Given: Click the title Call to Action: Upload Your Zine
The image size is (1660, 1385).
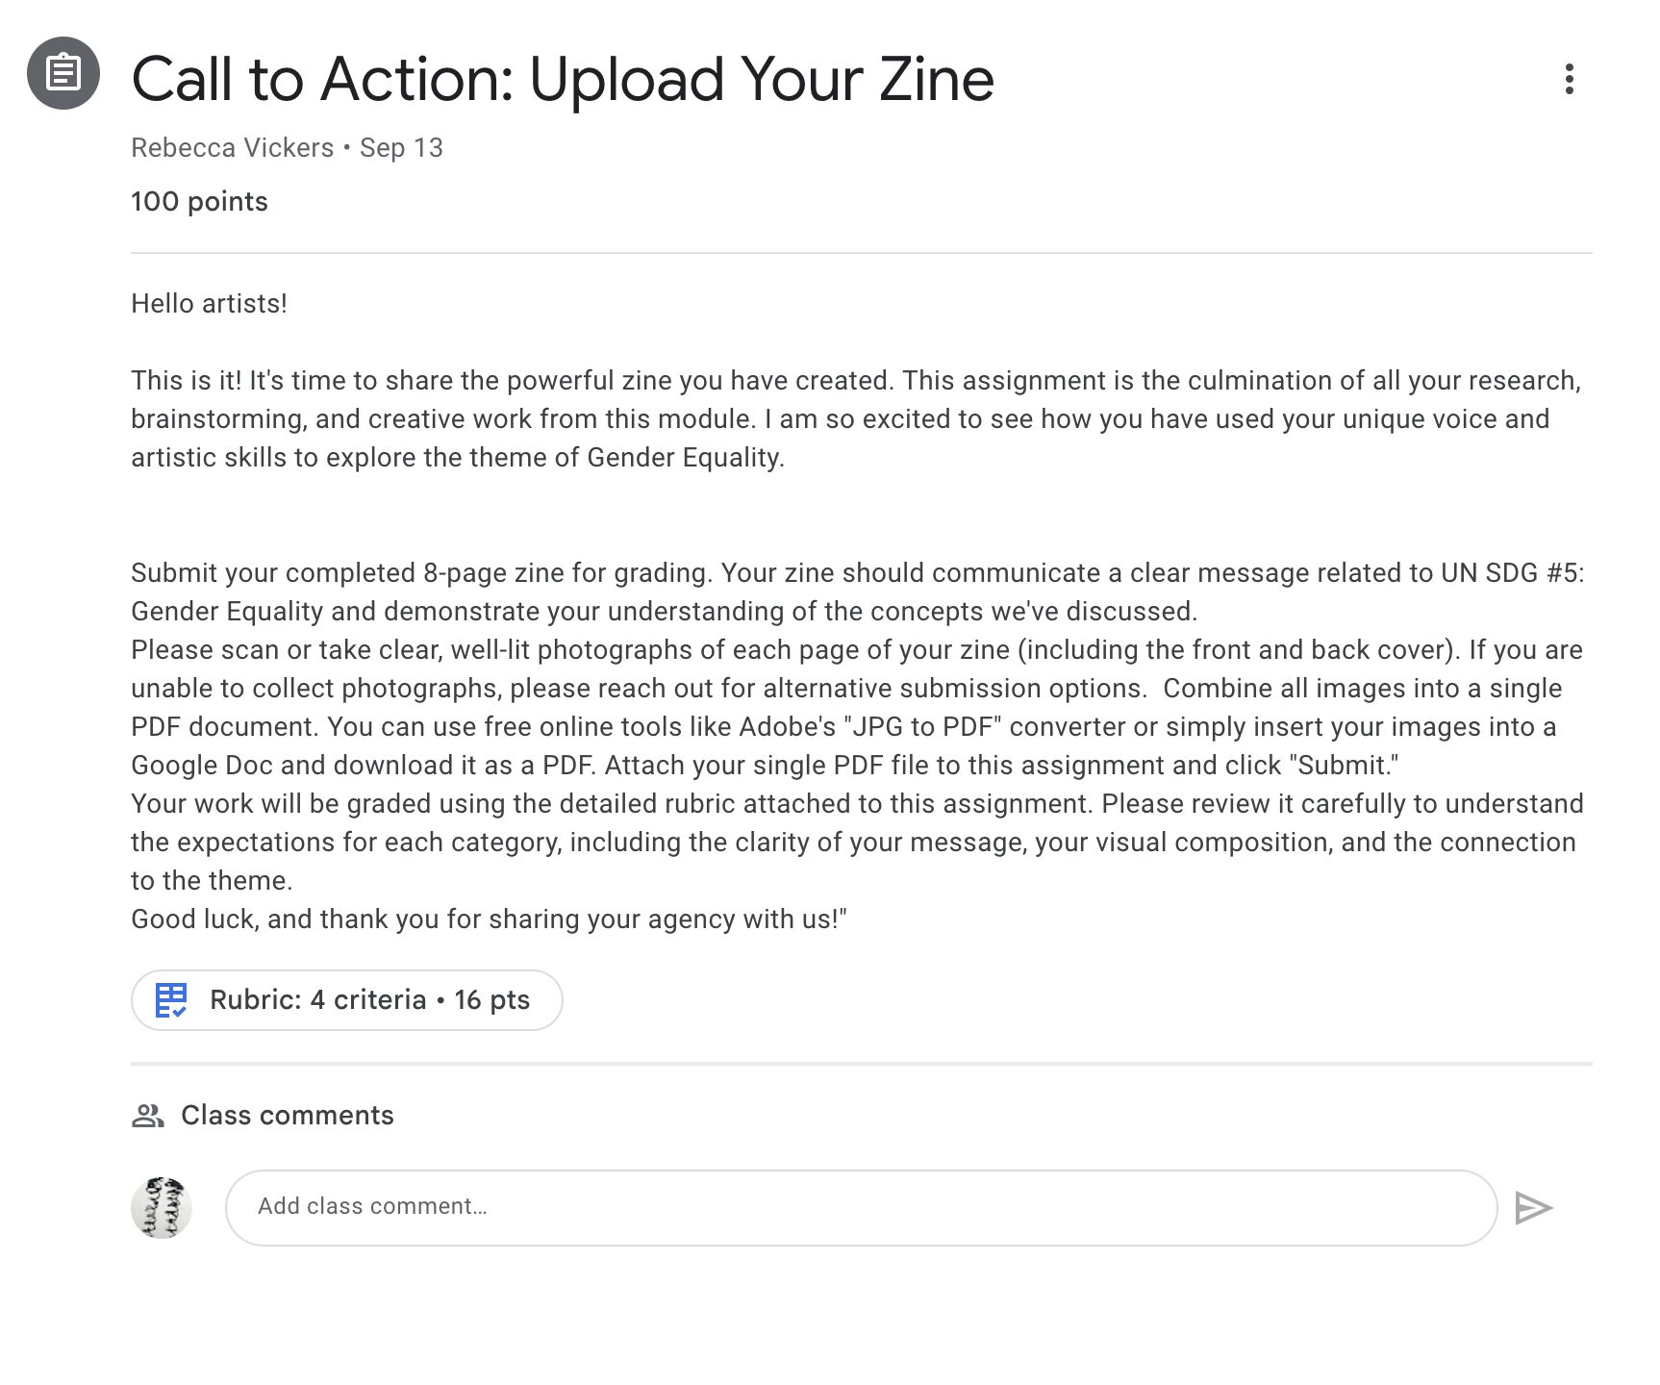Looking at the screenshot, I should [x=562, y=79].
